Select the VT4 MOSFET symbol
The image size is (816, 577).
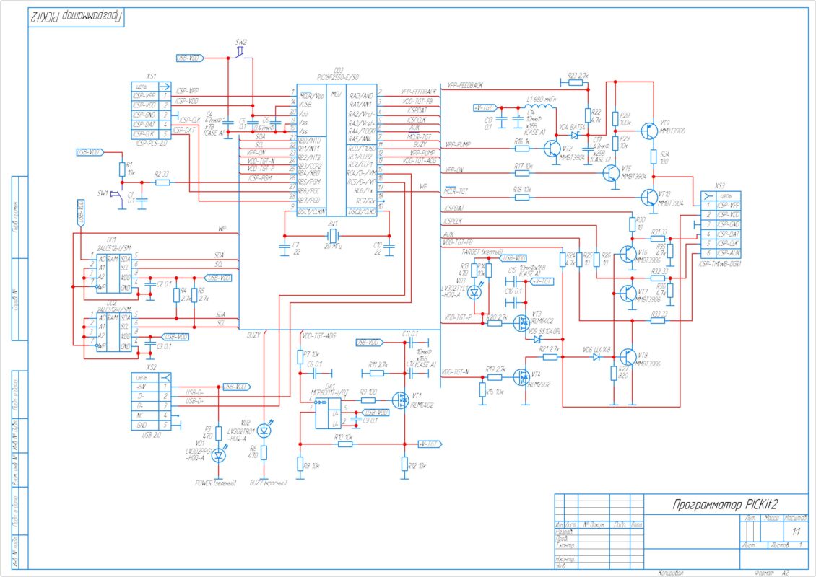(x=521, y=376)
